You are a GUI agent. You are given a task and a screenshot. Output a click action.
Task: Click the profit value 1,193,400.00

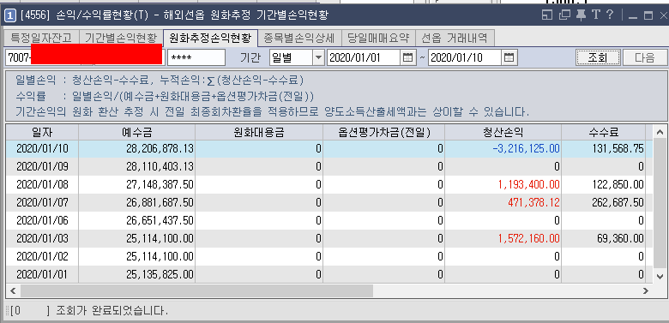tap(528, 184)
